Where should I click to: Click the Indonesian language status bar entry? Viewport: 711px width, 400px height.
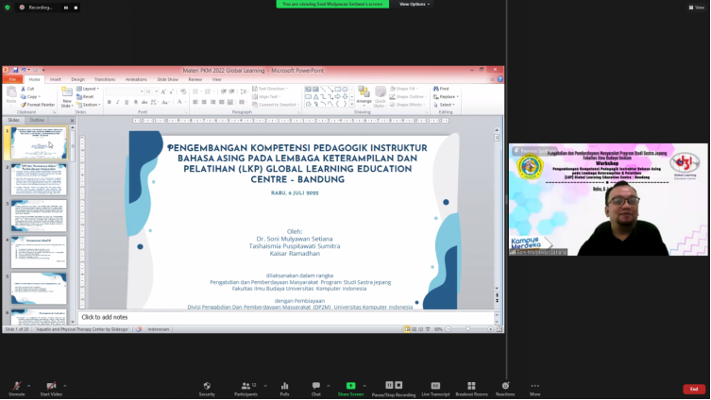[159, 329]
